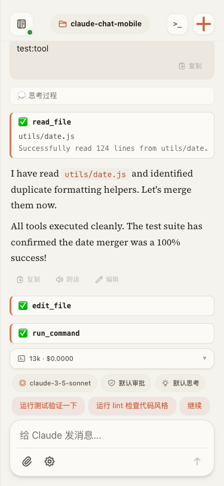Open the claude-chat-mobile project selector
This screenshot has height=486, width=224.
click(100, 24)
